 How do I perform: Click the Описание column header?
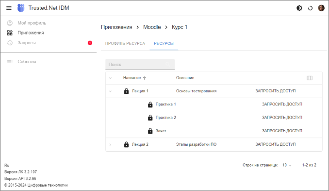pyautogui.click(x=185, y=78)
